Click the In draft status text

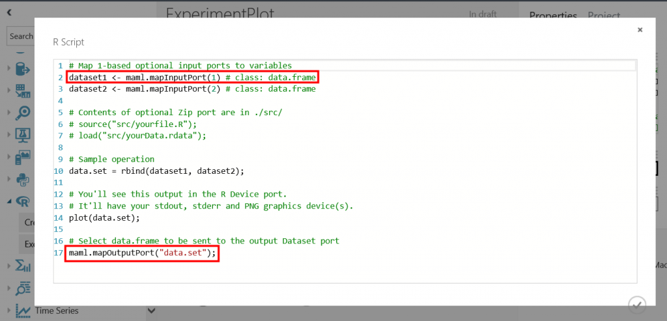click(x=483, y=14)
